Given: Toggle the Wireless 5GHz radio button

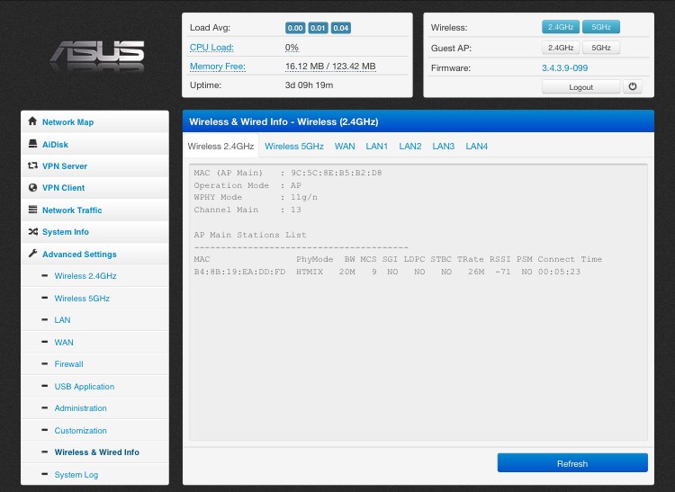Looking at the screenshot, I should (600, 28).
